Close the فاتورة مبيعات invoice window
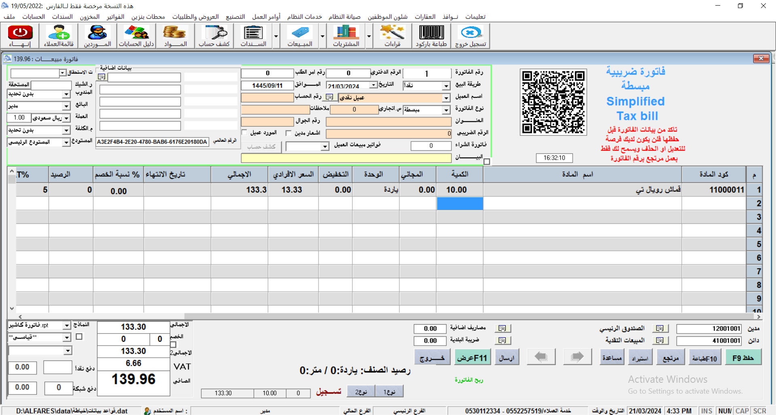This screenshot has height=415, width=776. (x=761, y=58)
